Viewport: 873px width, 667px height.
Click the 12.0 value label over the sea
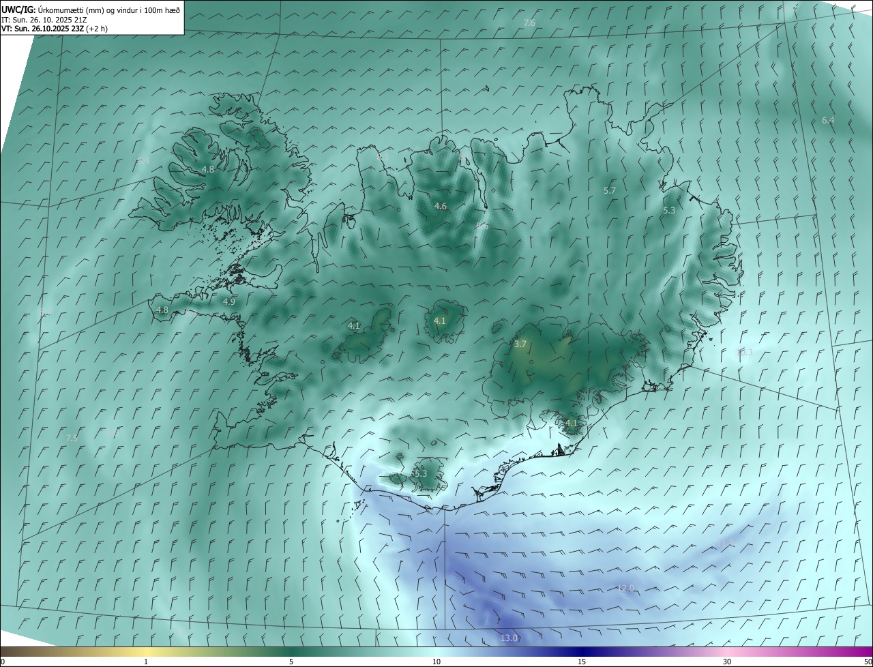(x=625, y=589)
